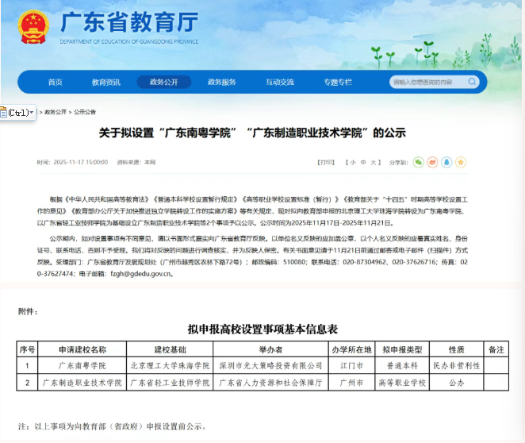Open the 政务服务 navigation tab
Viewport: 525px width, 443px height.
(222, 82)
